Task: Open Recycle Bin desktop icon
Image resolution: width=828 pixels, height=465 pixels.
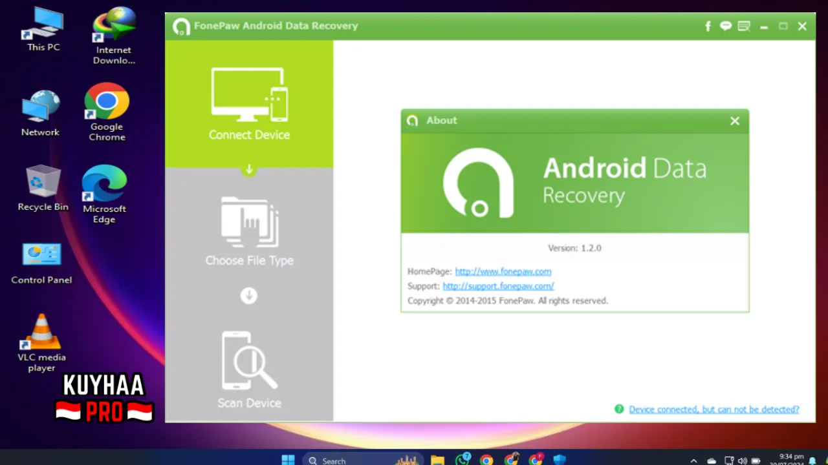Action: (x=43, y=187)
